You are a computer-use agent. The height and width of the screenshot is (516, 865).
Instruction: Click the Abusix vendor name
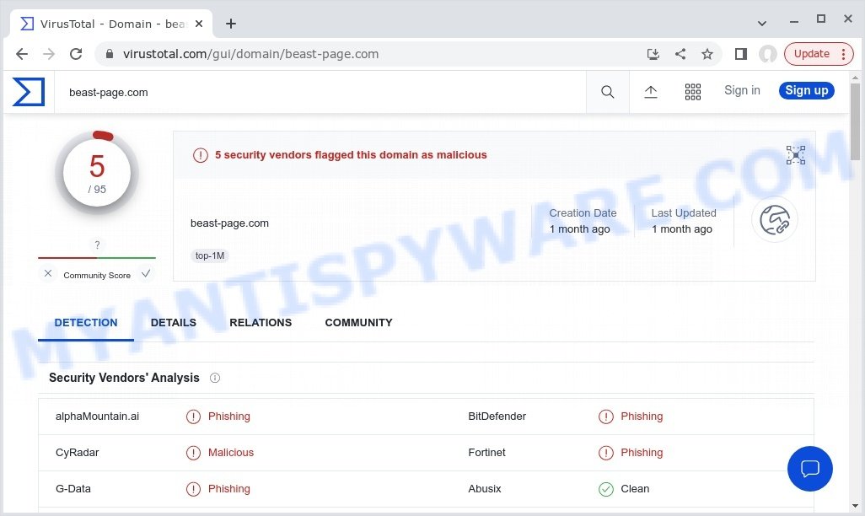tap(485, 489)
